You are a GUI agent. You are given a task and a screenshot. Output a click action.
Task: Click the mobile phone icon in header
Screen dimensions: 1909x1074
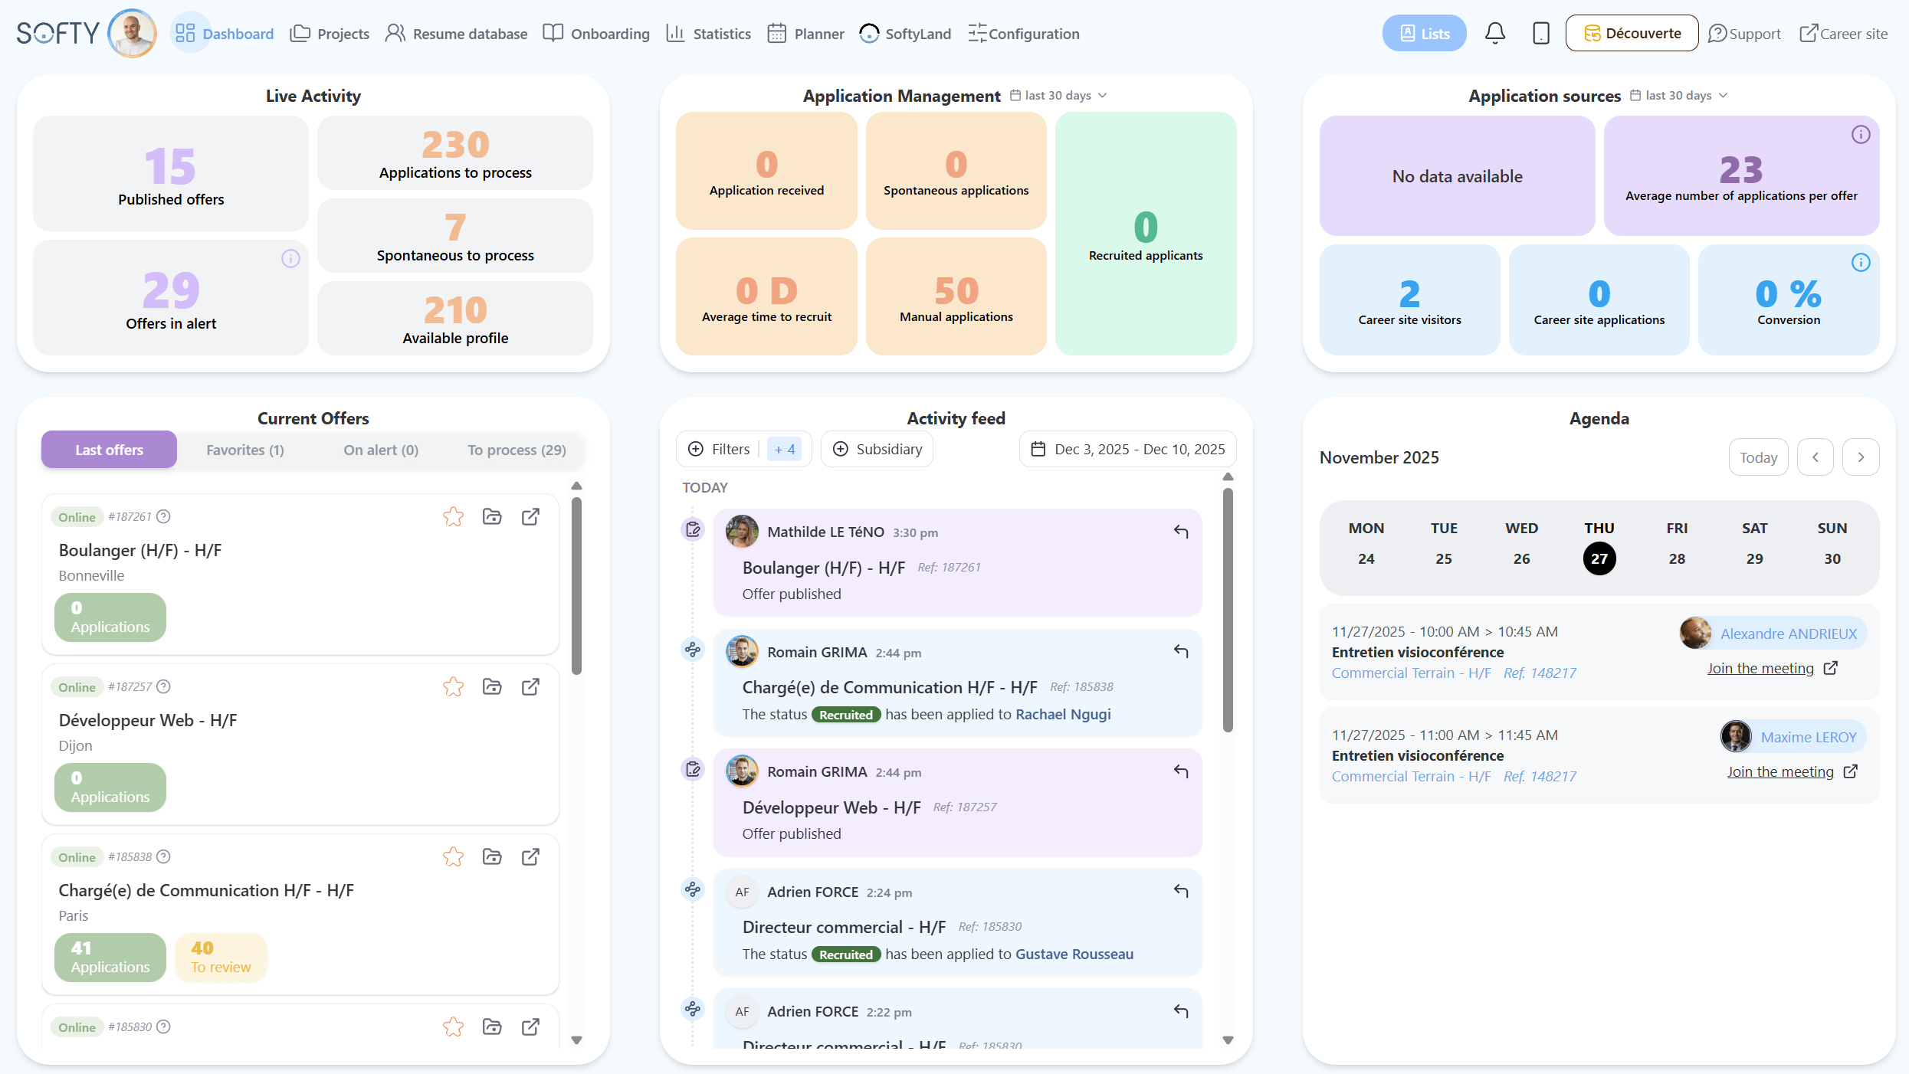(x=1540, y=33)
